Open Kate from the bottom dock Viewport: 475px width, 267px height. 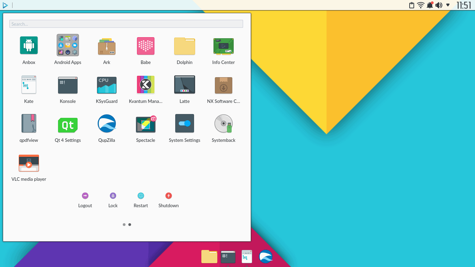coord(247,257)
